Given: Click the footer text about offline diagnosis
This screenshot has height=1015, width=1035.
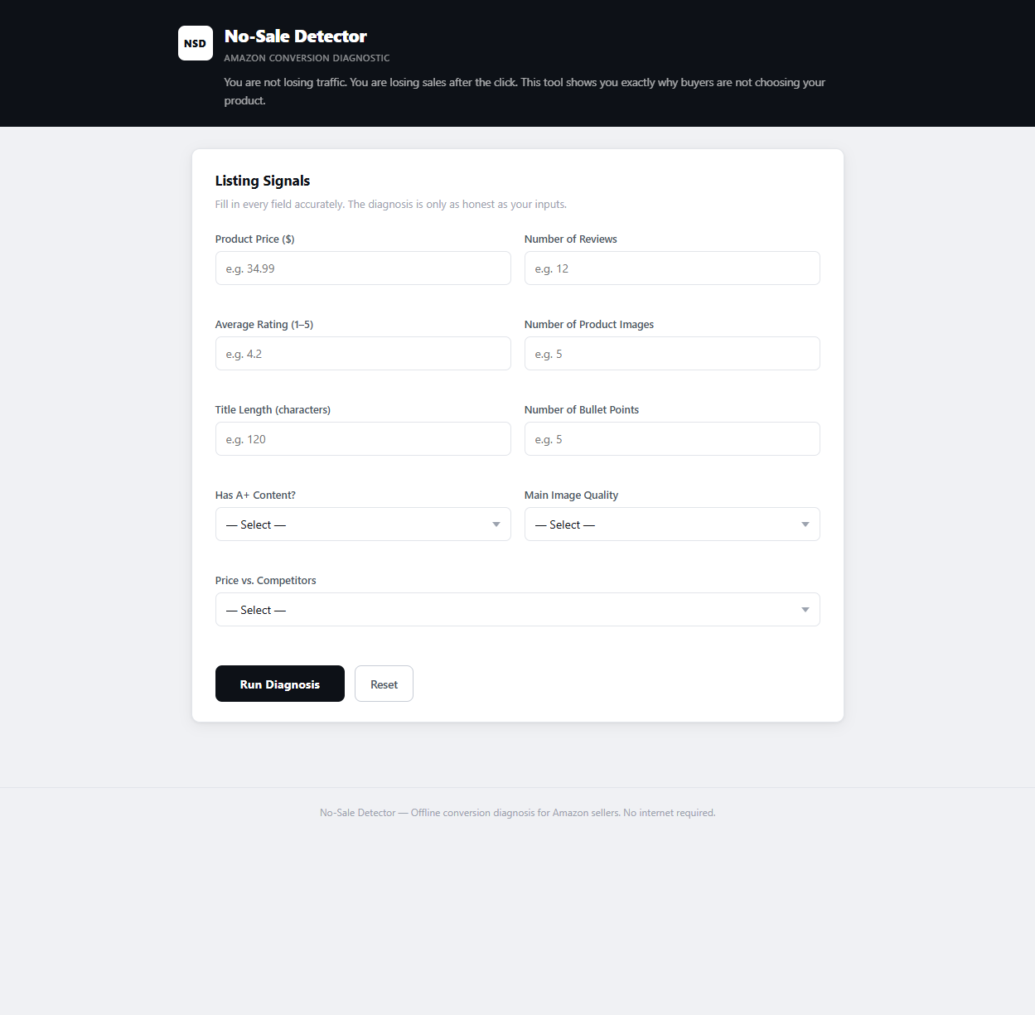Looking at the screenshot, I should click(517, 812).
